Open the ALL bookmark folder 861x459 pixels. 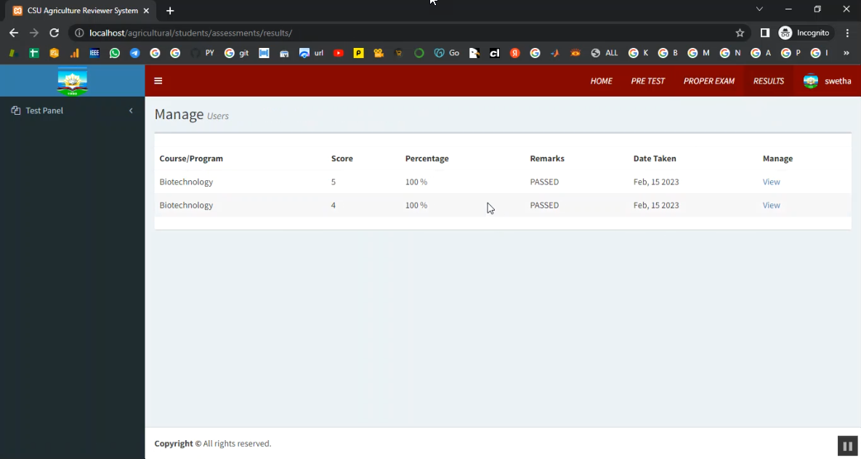pos(604,53)
